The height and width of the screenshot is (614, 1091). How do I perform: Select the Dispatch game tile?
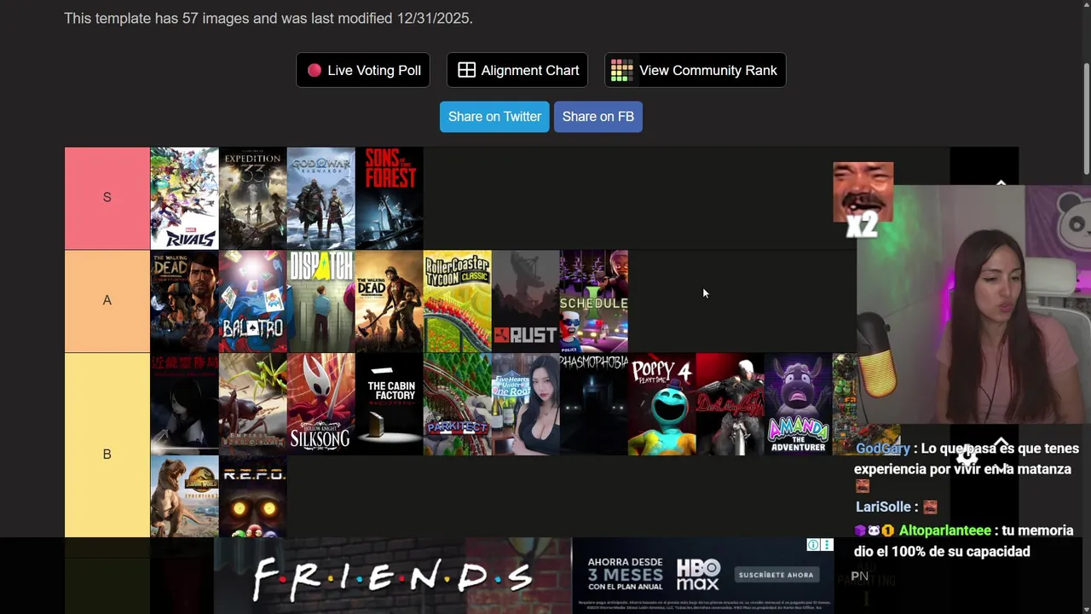click(321, 301)
